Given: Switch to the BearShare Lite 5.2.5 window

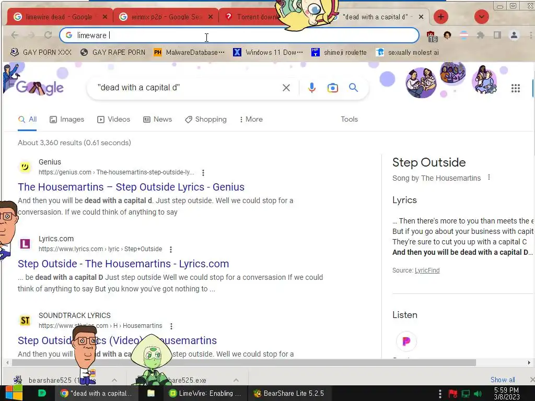Looking at the screenshot, I should point(289,393).
